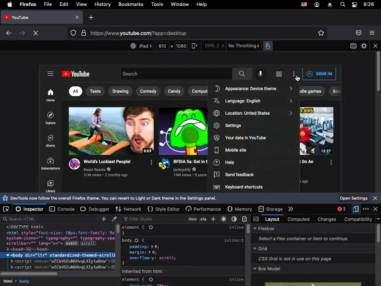Click the eyedropper icon in Inspector

click(114, 219)
